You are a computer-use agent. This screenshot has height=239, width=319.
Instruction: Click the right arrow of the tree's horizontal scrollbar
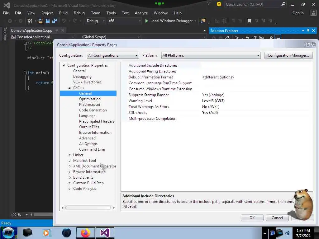[x=114, y=208]
